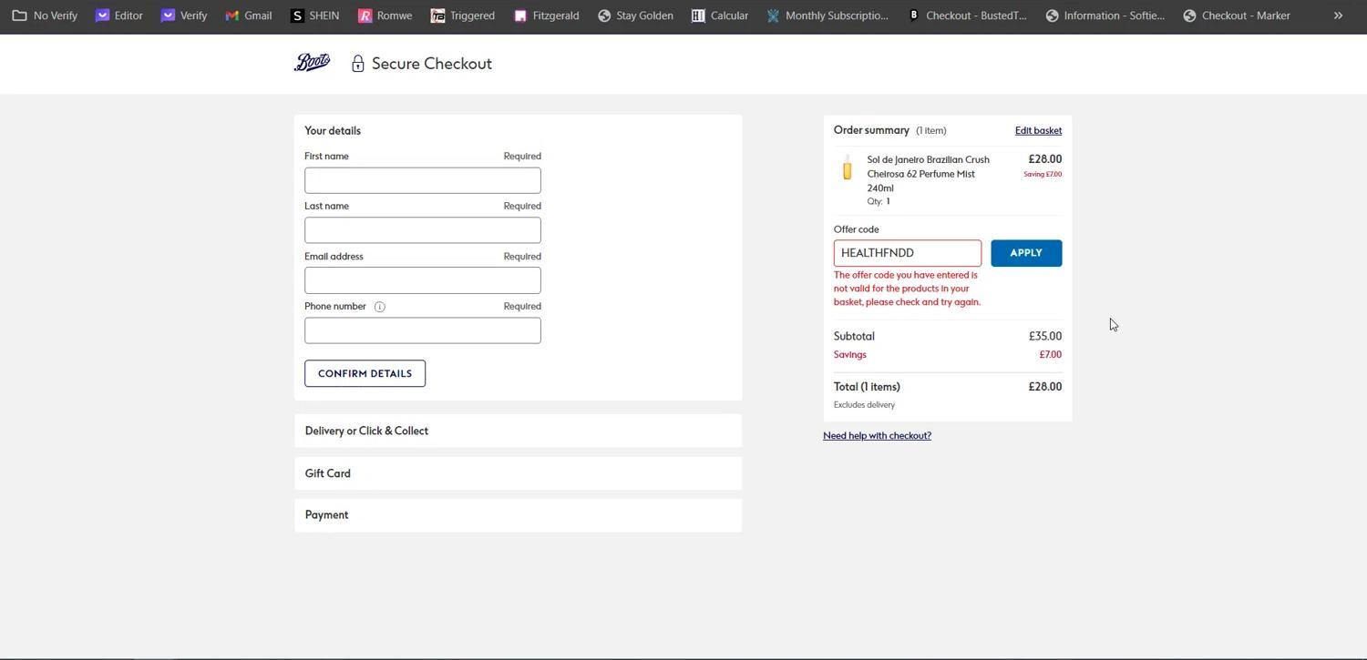Open the Editor bookmark
The height and width of the screenshot is (660, 1367).
119,15
